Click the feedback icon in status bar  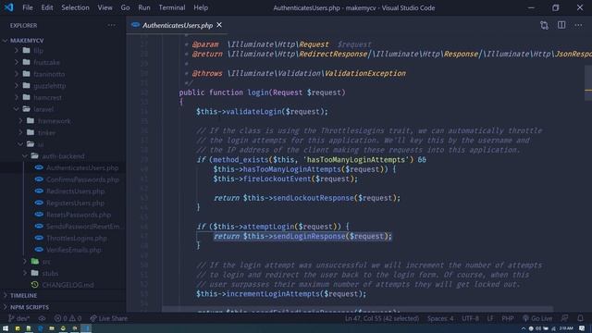(564, 318)
